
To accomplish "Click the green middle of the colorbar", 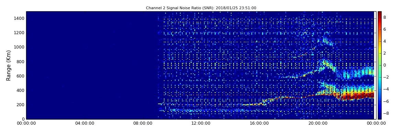I will click(380, 65).
